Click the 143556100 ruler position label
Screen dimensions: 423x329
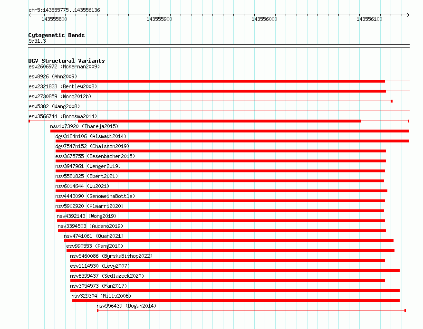(x=369, y=19)
